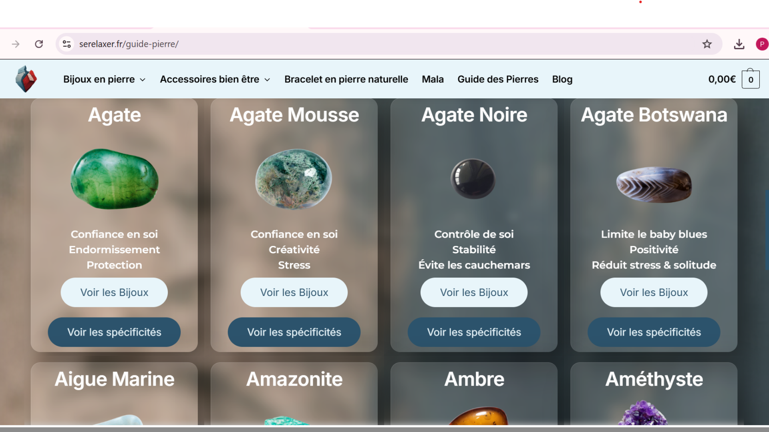
Task: Click 'Endormissement' text in Agate card
Action: point(114,250)
